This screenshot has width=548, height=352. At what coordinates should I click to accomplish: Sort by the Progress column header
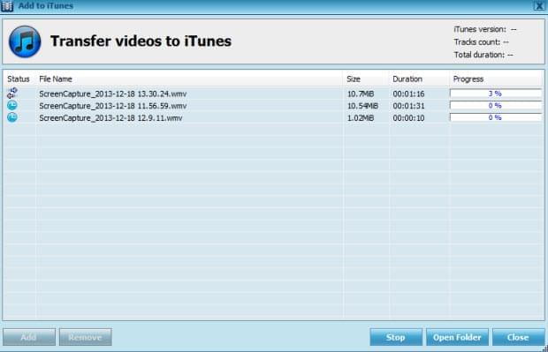click(x=468, y=79)
